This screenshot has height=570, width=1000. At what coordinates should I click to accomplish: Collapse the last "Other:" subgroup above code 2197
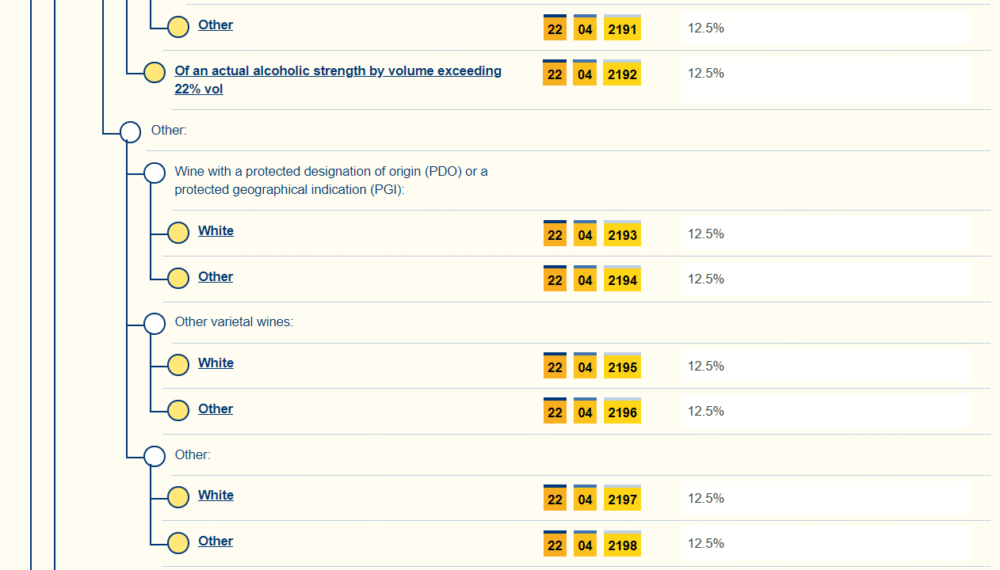[x=155, y=457]
